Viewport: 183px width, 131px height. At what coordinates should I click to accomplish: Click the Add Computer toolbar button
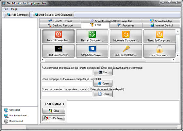[x=17, y=15]
